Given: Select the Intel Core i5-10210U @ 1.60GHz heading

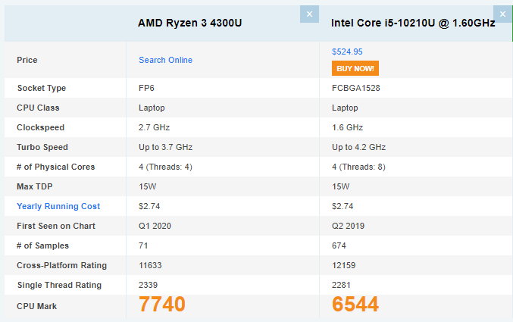Looking at the screenshot, I should click(x=413, y=23).
